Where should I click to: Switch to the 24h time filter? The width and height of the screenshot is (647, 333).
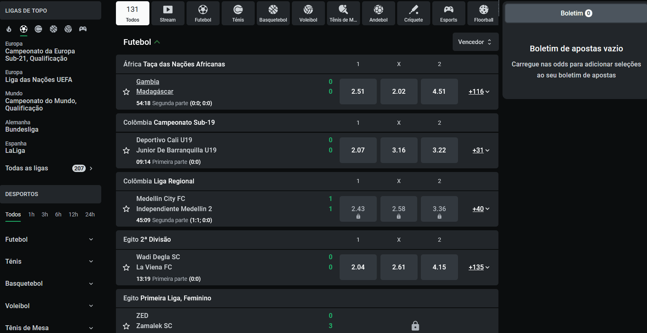click(90, 214)
